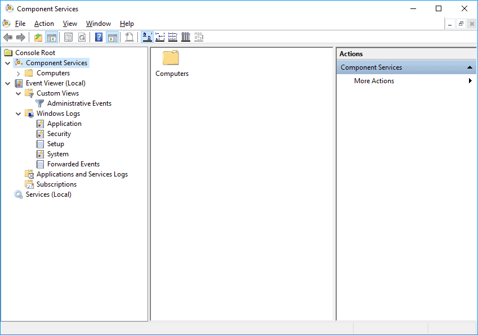This screenshot has width=478, height=335.
Task: Click the System log icon
Action: [40, 154]
